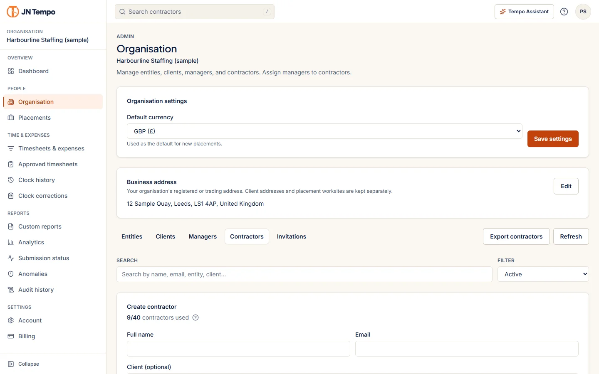Screen dimensions: 599x374
Task: Launch the Tempo Assistant
Action: [524, 12]
